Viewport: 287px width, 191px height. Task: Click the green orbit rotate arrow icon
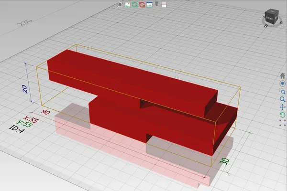point(283,115)
